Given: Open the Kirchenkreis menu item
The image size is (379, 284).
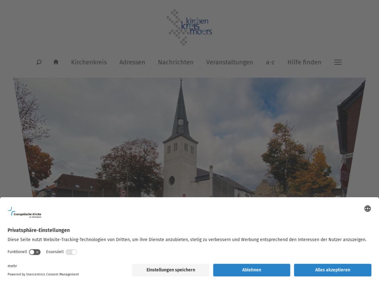Looking at the screenshot, I should point(89,62).
